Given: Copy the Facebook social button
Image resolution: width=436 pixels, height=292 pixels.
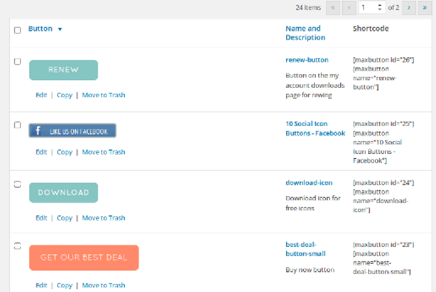Looking at the screenshot, I should coord(65,152).
